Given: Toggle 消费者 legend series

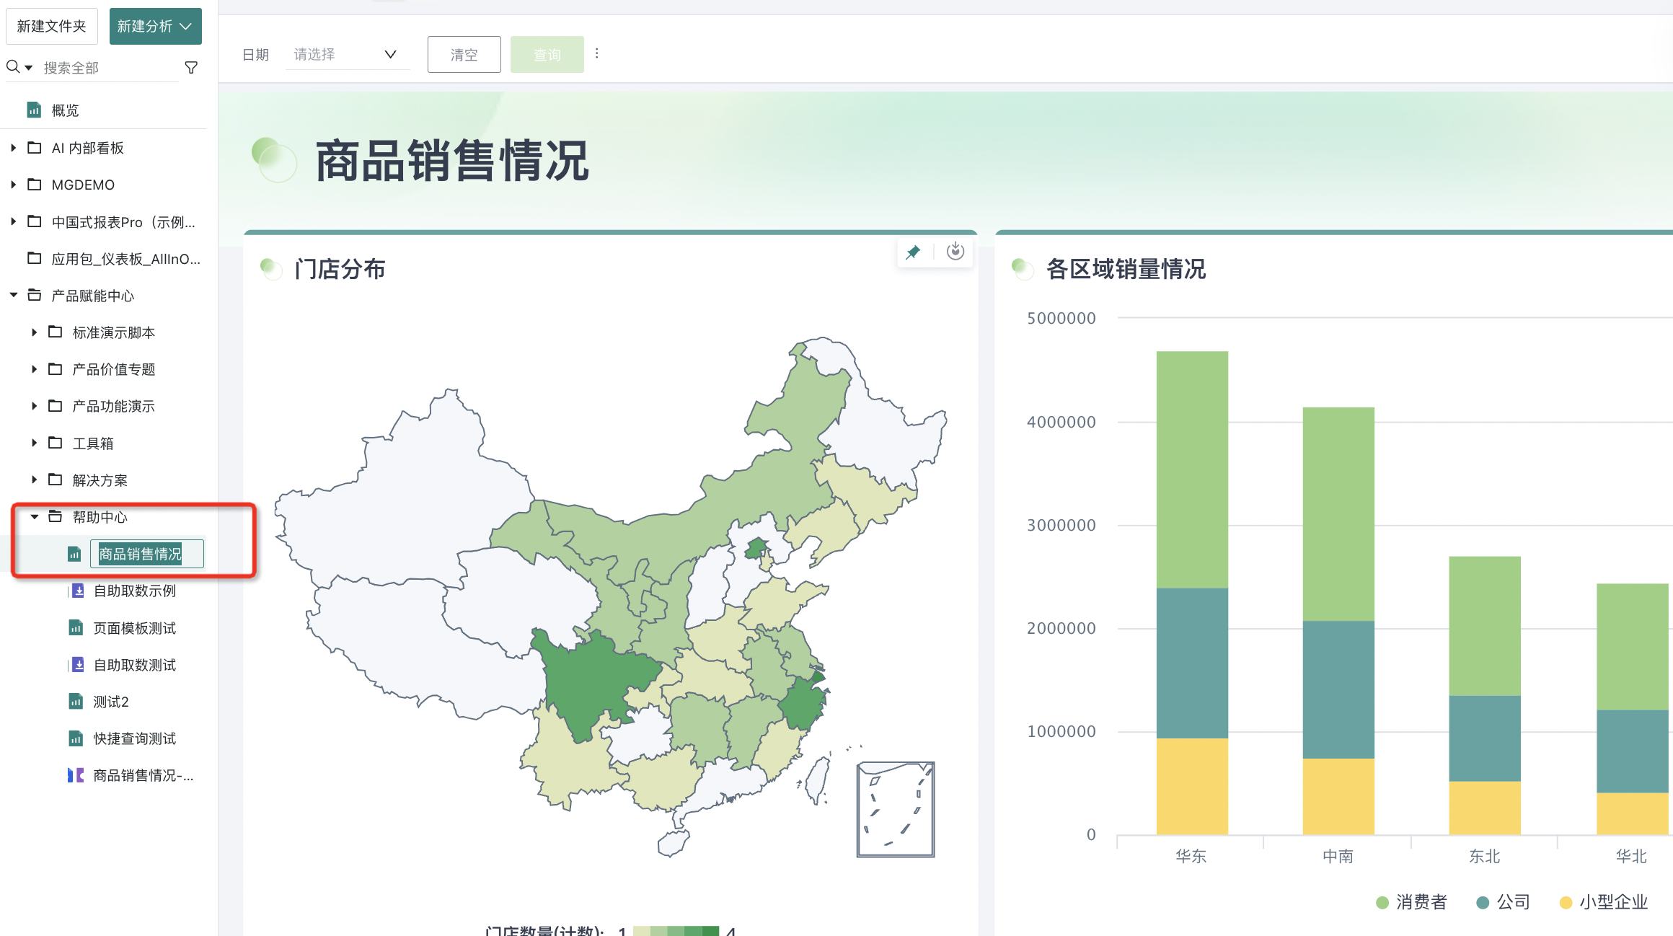Looking at the screenshot, I should click(1411, 902).
